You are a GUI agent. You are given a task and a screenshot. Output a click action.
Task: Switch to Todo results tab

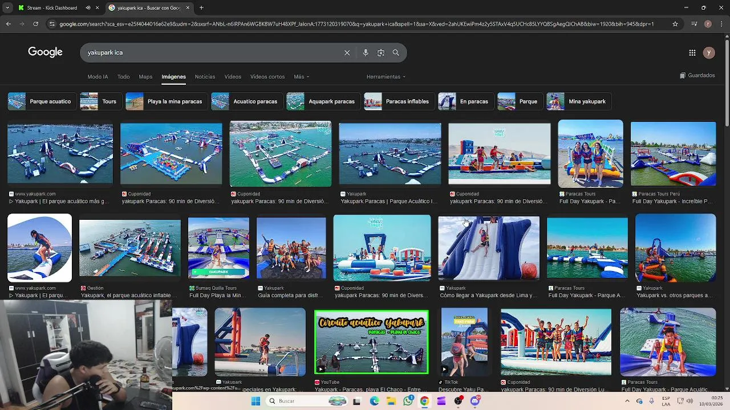(124, 77)
